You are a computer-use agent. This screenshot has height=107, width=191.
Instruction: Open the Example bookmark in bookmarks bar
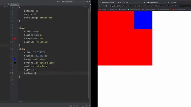tap(149, 9)
